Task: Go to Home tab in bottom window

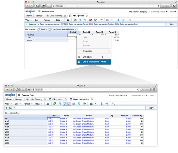Action: pos(9,99)
